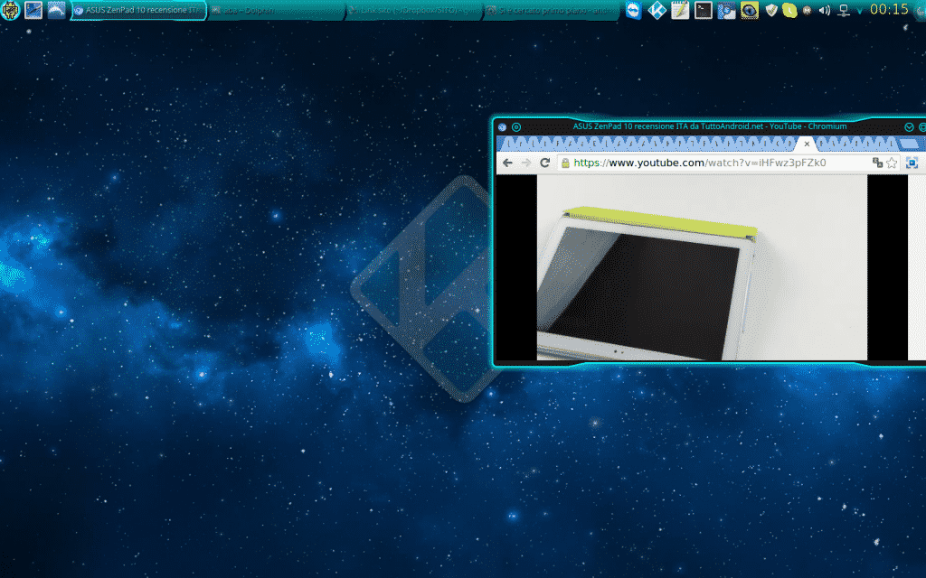
Task: Click the blue eye icon in the panel
Action: pos(750,10)
